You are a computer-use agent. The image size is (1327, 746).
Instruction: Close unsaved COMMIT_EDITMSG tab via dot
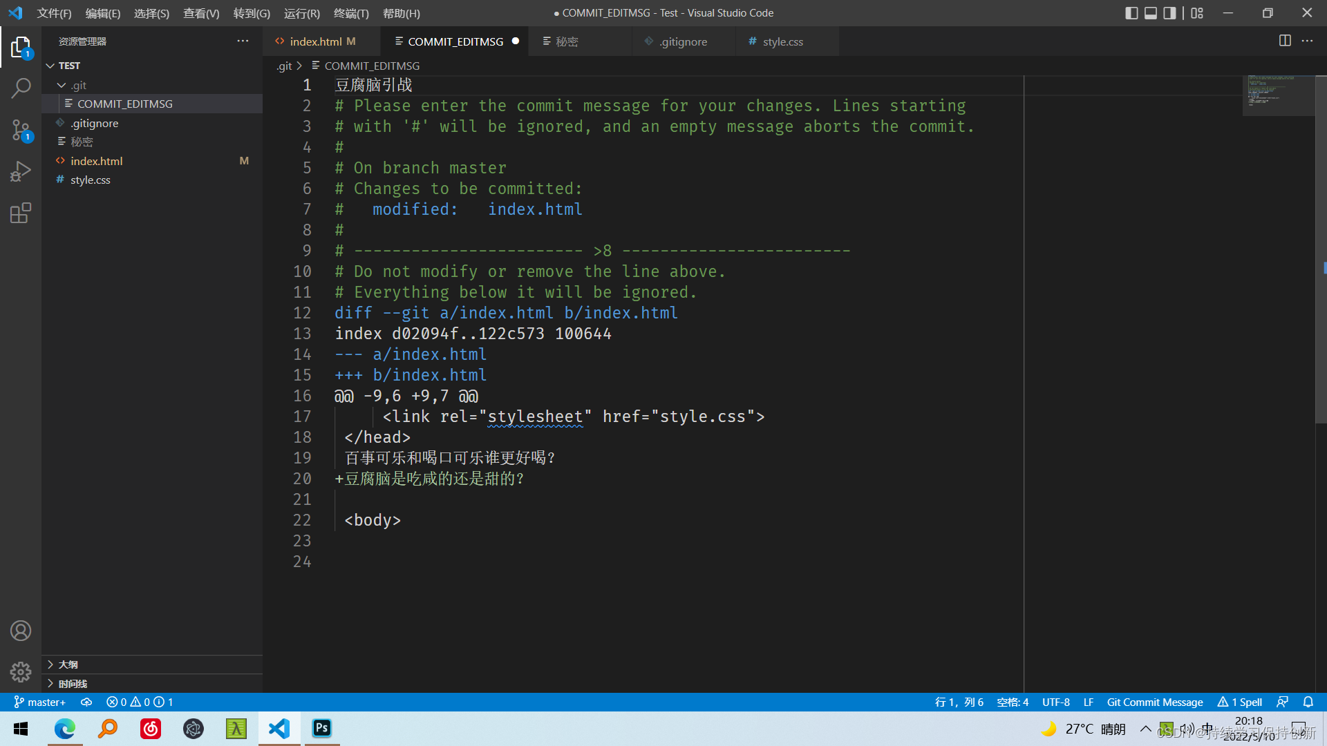point(515,41)
